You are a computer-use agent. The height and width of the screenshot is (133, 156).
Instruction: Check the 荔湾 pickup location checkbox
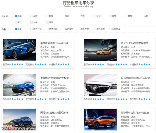click(31, 16)
